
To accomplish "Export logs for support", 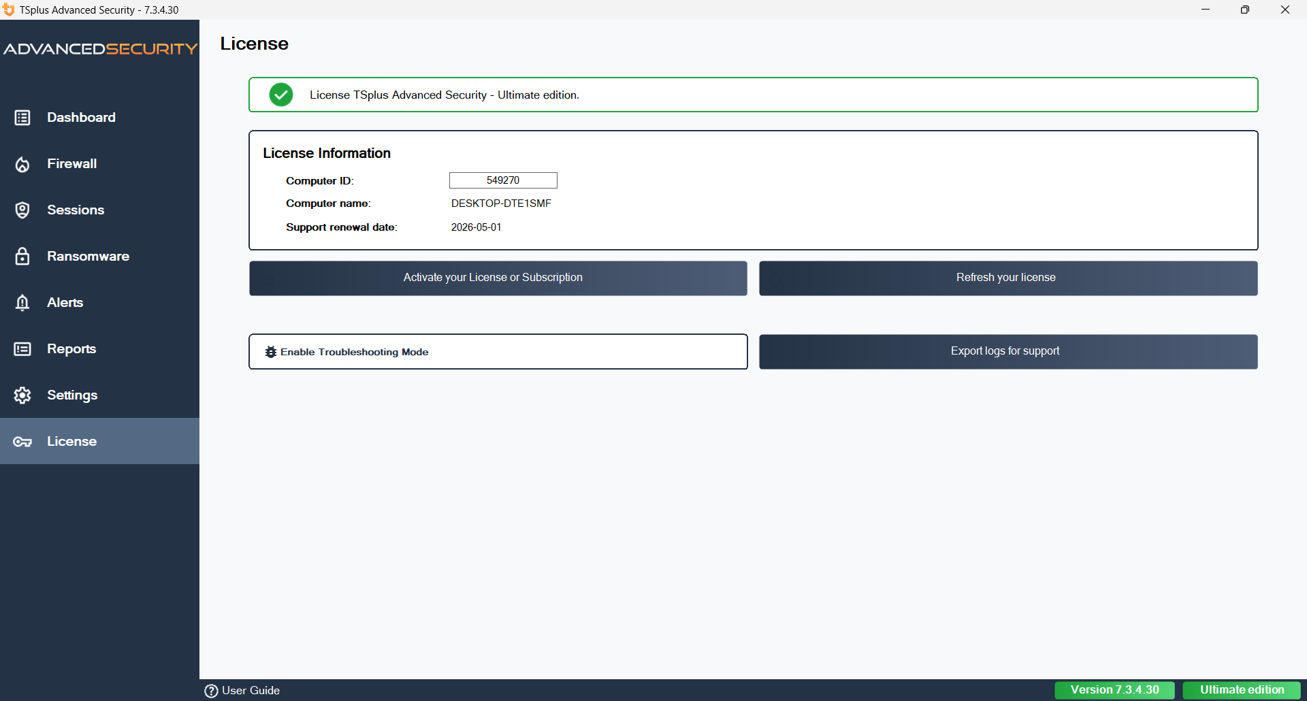I will [x=1008, y=352].
